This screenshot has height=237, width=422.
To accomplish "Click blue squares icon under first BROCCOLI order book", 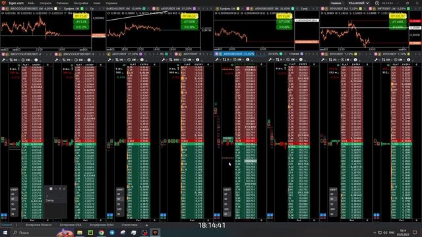I will (4, 215).
